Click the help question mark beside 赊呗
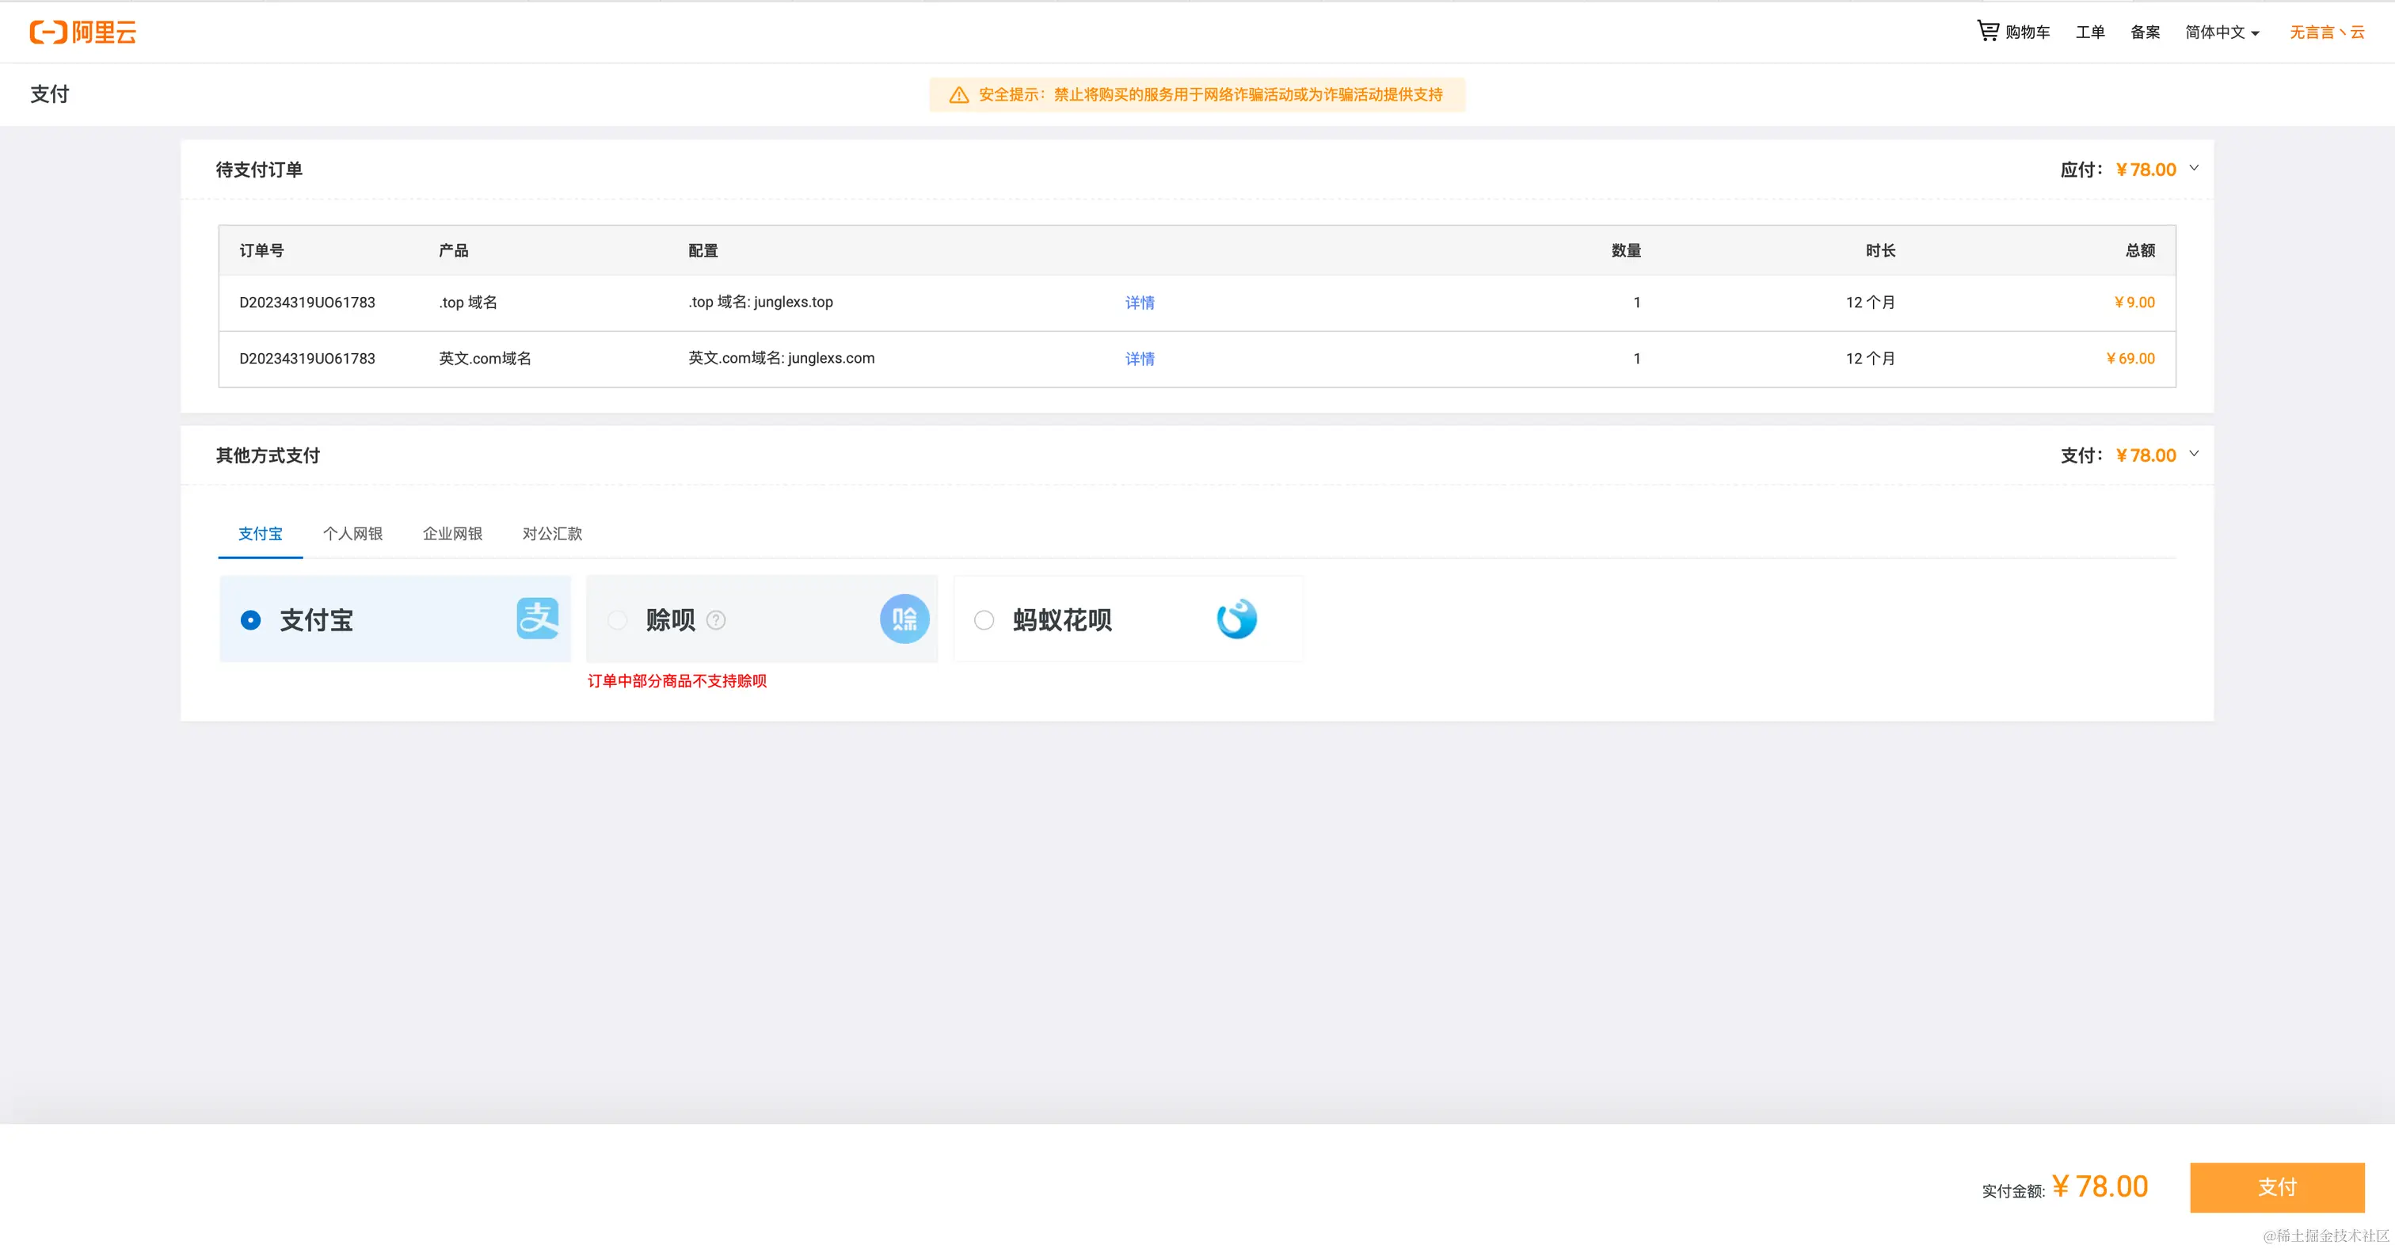The image size is (2395, 1249). point(716,620)
